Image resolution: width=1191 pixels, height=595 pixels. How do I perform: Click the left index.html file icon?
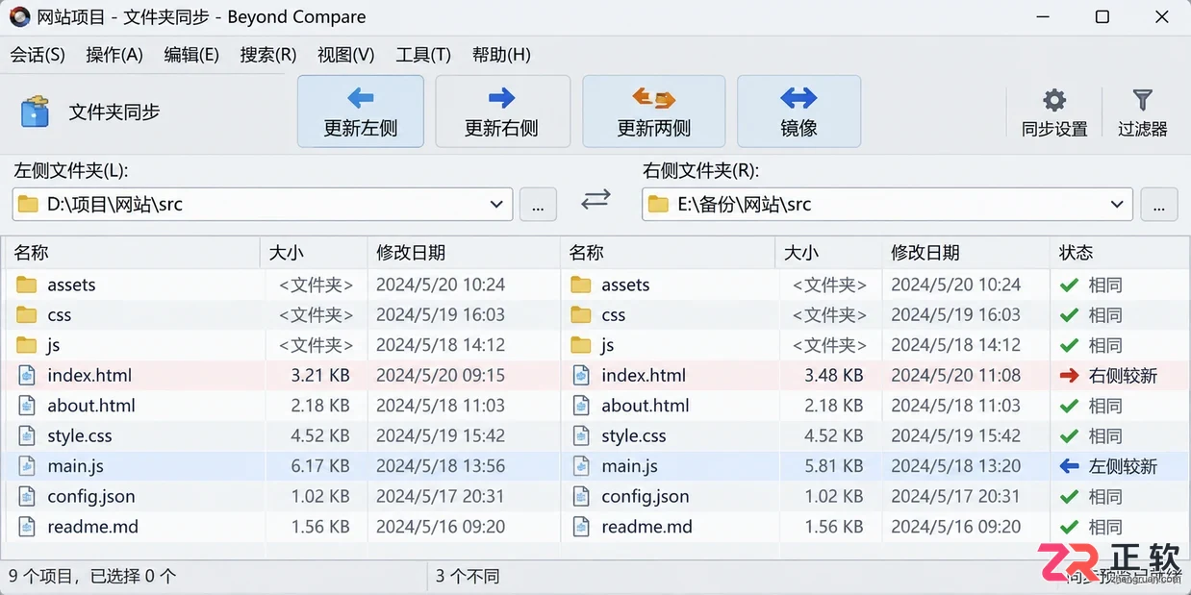[x=27, y=375]
